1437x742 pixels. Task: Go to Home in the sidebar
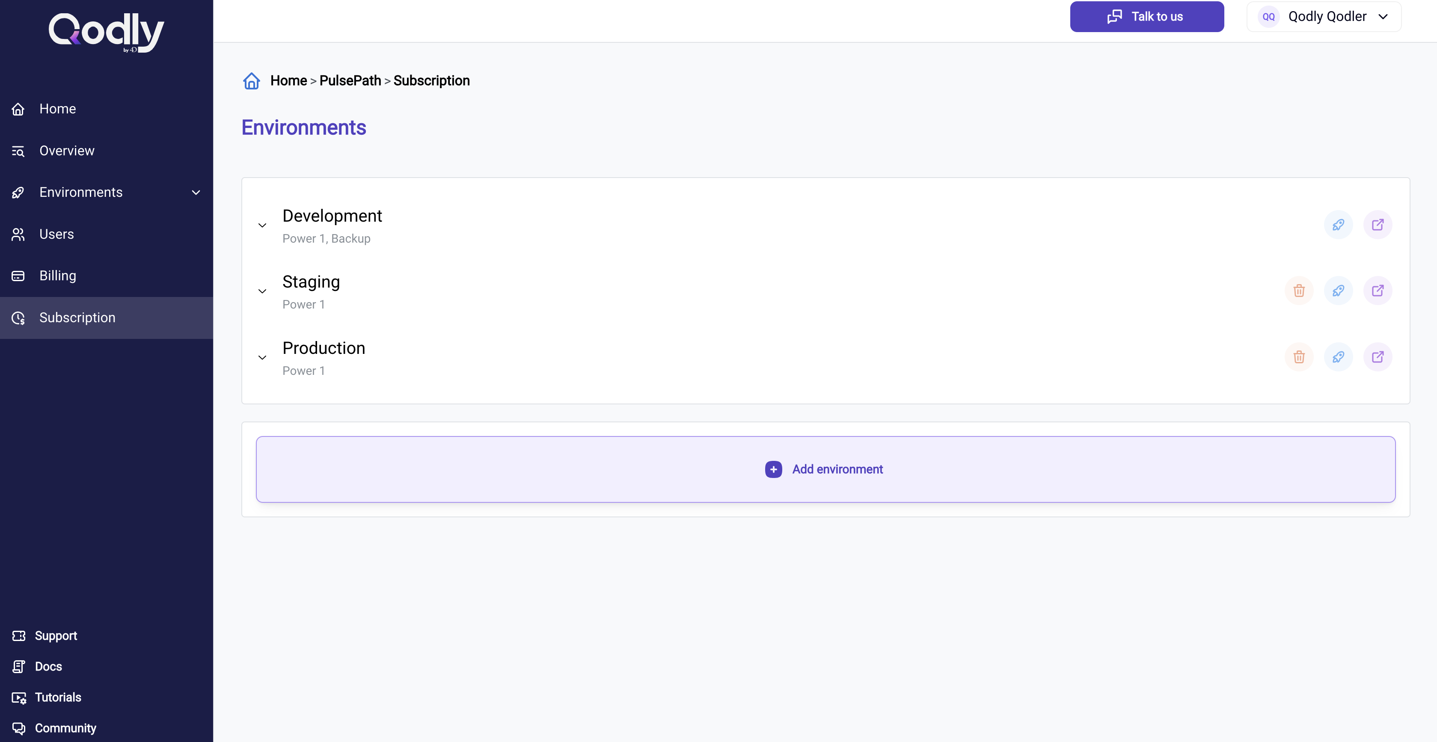click(107, 110)
